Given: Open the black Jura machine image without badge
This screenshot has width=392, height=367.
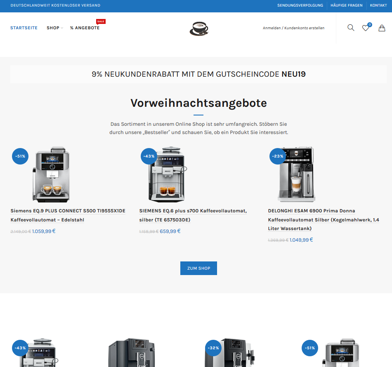Looking at the screenshot, I should (132, 353).
